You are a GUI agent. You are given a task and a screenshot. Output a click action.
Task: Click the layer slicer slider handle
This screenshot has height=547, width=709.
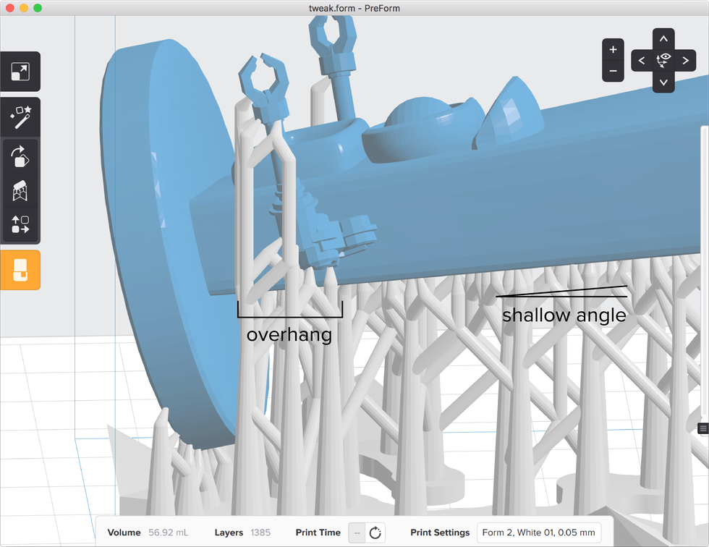tap(702, 428)
